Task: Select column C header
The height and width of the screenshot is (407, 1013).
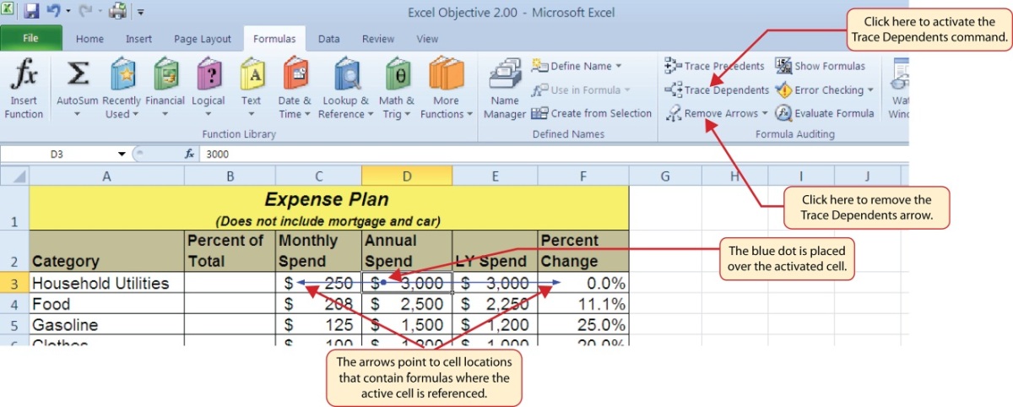Action: (318, 176)
